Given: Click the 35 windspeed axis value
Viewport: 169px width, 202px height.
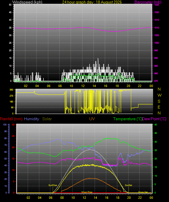Looking at the screenshot, I should (10, 28).
